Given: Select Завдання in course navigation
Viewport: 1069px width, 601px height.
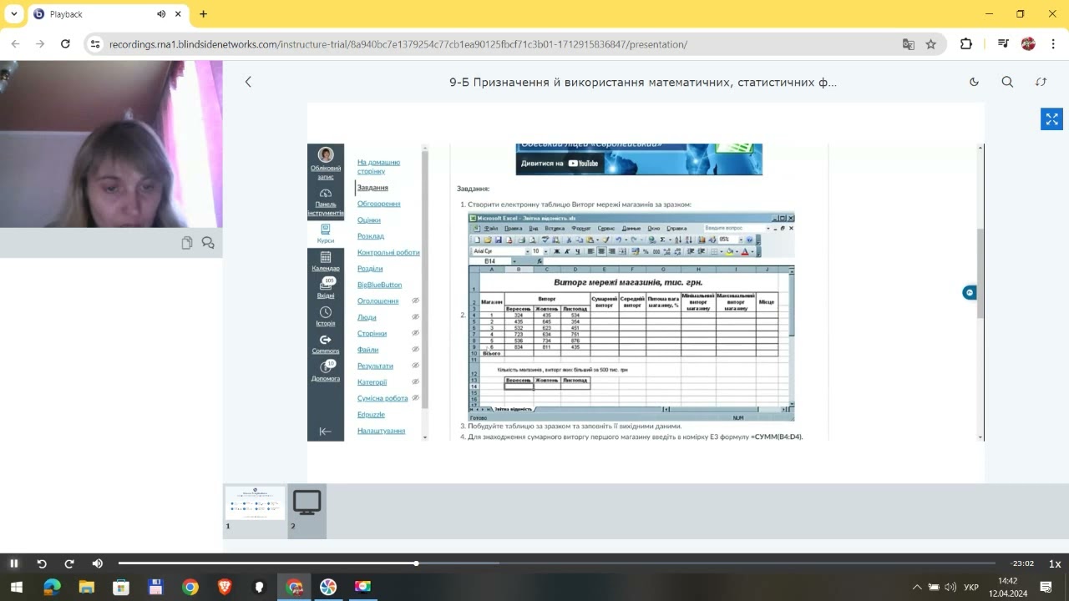Looking at the screenshot, I should click(372, 188).
